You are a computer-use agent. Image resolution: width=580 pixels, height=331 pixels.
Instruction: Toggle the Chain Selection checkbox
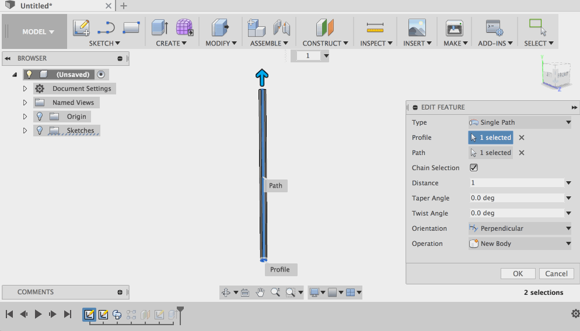(x=474, y=168)
